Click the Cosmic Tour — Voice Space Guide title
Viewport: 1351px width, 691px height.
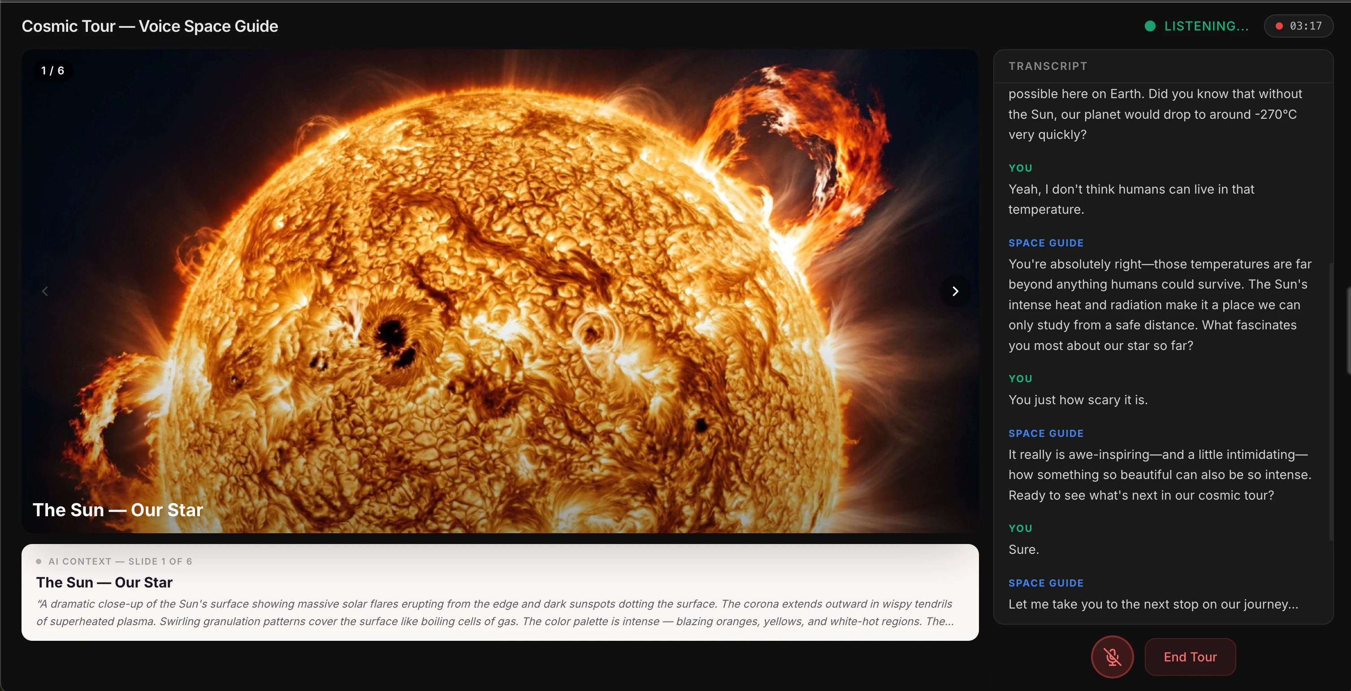[149, 26]
